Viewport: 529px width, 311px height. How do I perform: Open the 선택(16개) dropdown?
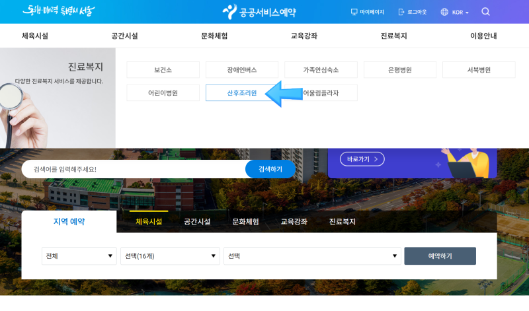[x=170, y=256]
